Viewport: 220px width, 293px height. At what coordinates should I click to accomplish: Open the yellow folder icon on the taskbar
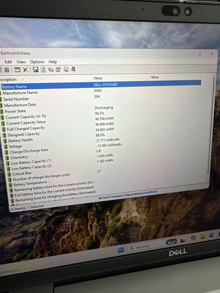(x=202, y=236)
